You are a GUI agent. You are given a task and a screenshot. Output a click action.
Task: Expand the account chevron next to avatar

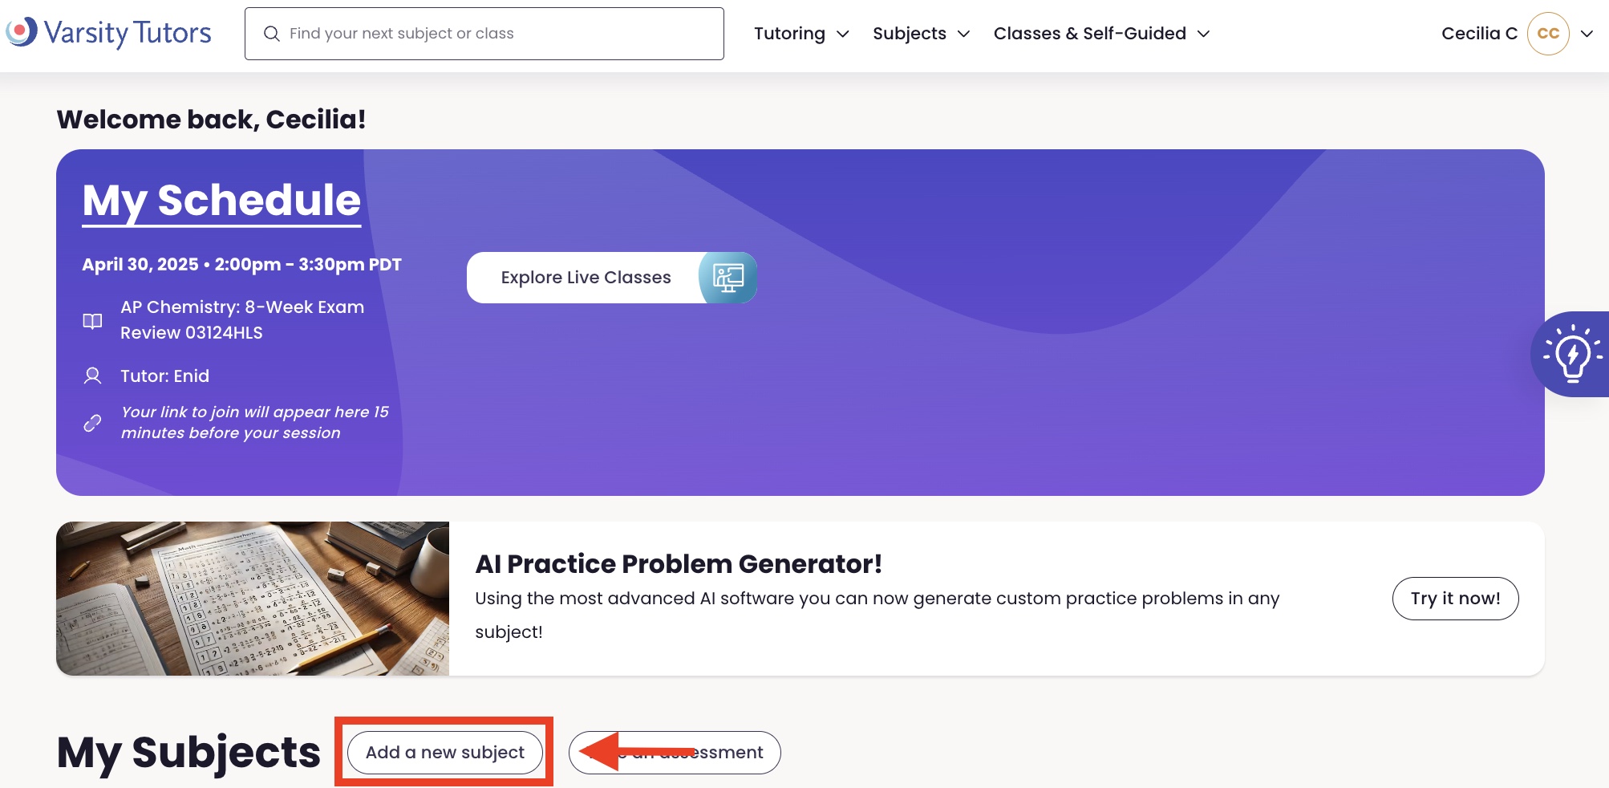(x=1587, y=34)
